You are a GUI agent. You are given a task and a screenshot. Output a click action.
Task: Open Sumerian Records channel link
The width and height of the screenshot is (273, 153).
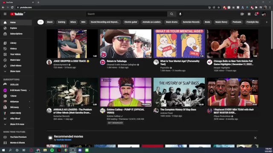61,116
